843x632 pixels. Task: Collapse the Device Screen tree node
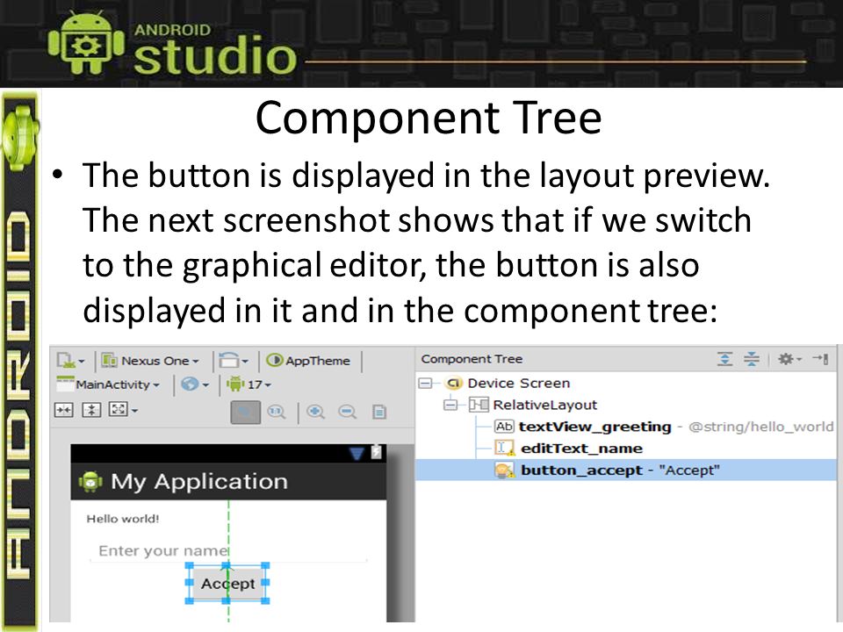tap(426, 384)
